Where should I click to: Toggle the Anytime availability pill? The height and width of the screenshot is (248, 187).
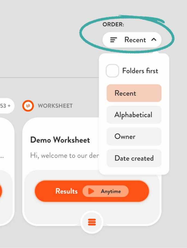pyautogui.click(x=106, y=191)
